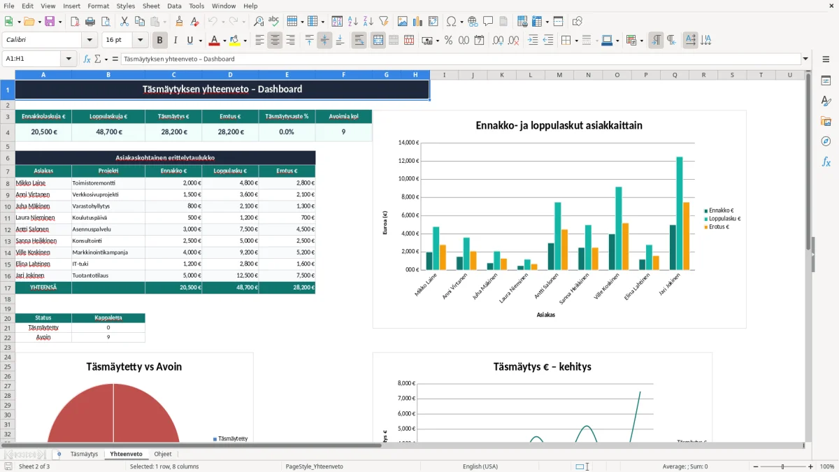Toggle Merge and Center Cells
Image resolution: width=839 pixels, height=472 pixels.
(x=378, y=41)
